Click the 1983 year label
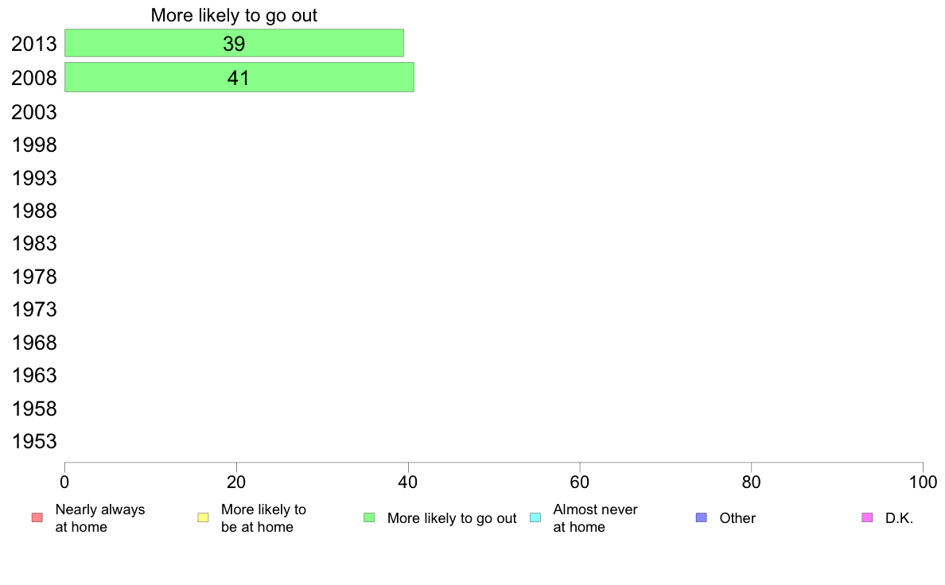The image size is (945, 585). 34,244
